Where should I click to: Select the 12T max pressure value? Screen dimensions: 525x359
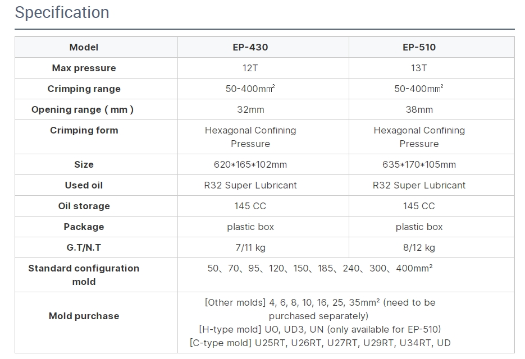pyautogui.click(x=250, y=68)
